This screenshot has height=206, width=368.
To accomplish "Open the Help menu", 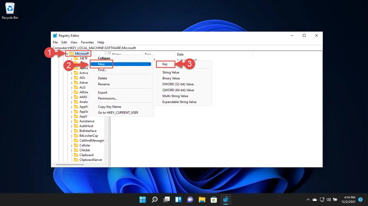I will coord(101,42).
